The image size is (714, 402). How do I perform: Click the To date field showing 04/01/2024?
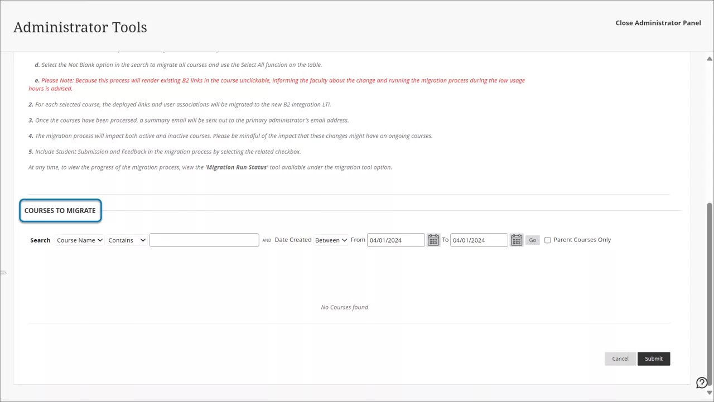coord(479,240)
